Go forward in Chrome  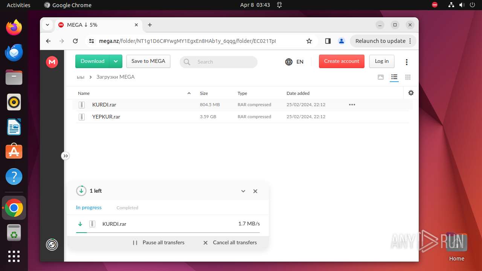point(62,41)
